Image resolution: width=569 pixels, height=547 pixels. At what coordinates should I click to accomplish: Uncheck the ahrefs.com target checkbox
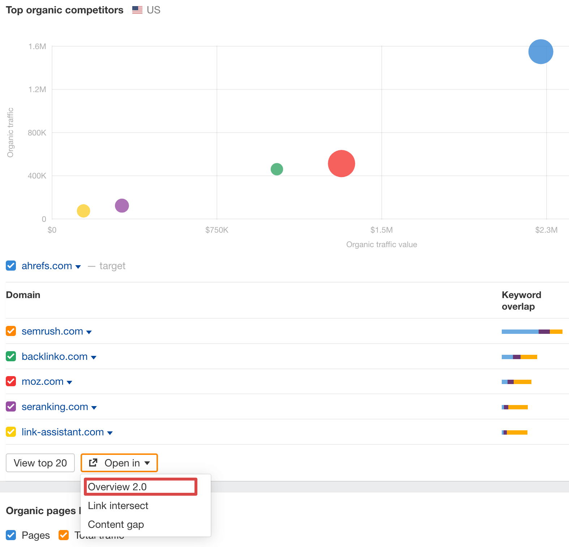(11, 266)
